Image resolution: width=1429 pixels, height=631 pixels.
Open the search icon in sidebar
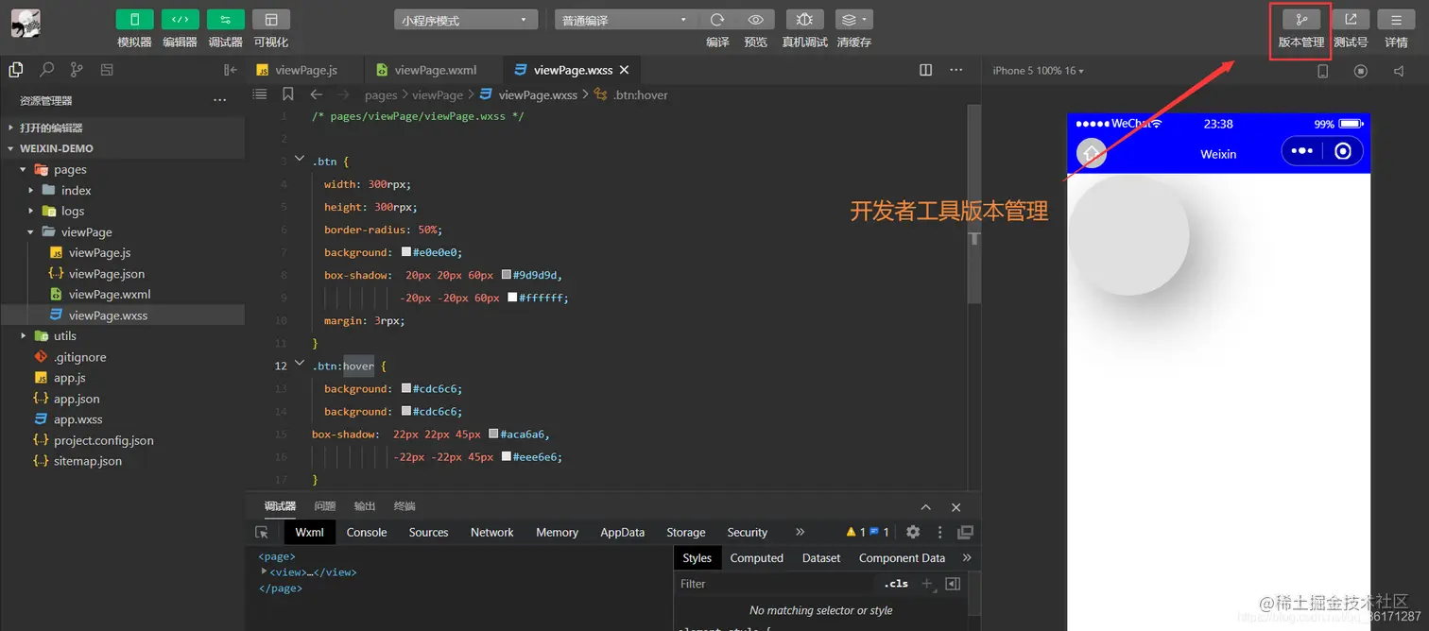[x=46, y=70]
